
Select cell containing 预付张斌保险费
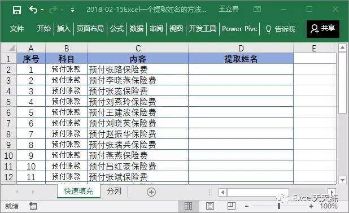138,177
